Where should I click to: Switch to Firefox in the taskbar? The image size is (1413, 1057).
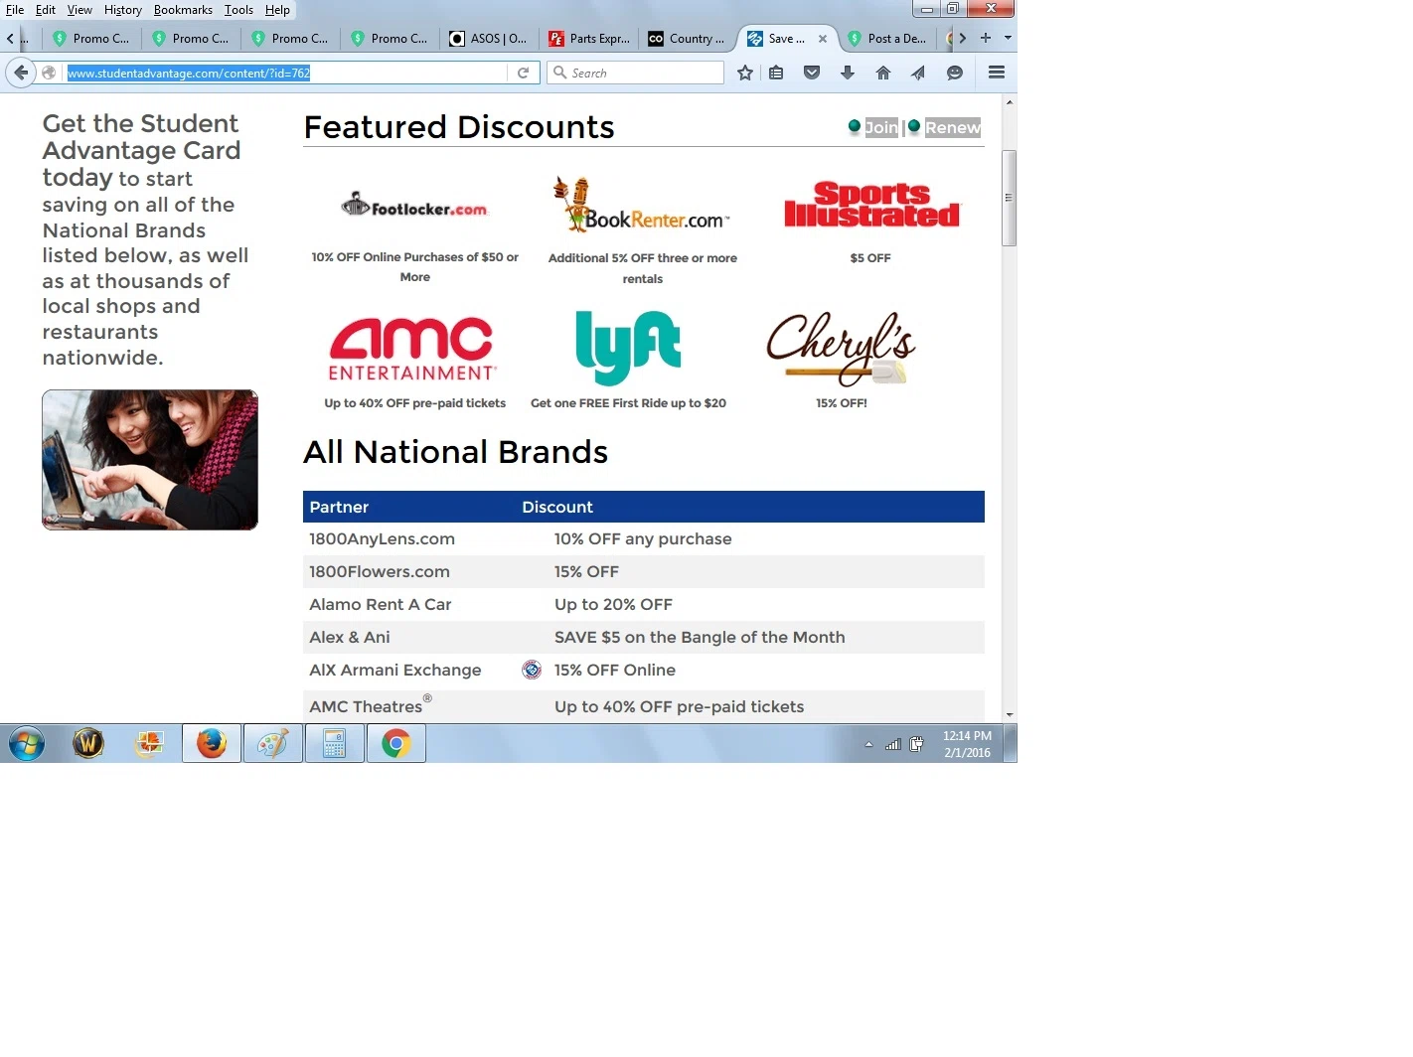pos(212,743)
